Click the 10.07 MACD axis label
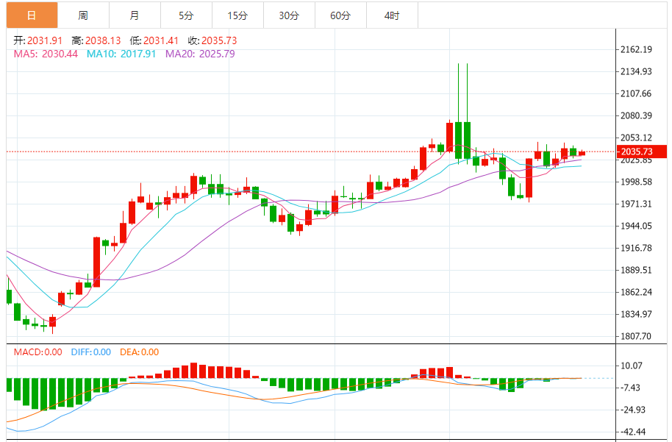 pyautogui.click(x=632, y=366)
